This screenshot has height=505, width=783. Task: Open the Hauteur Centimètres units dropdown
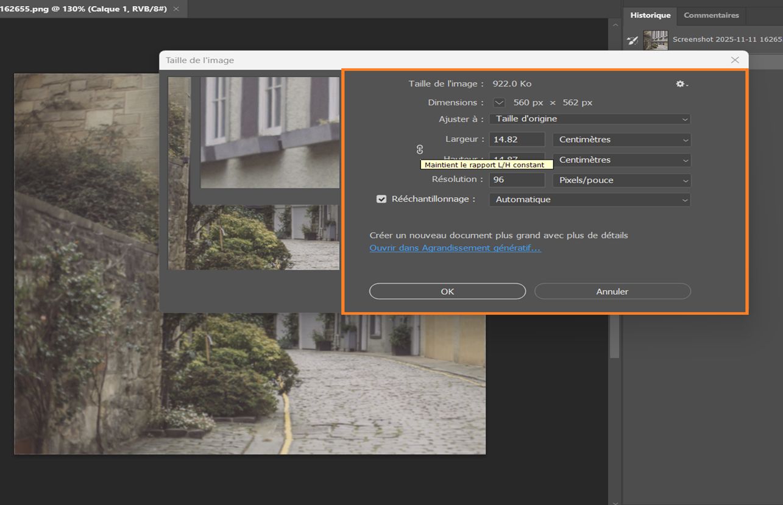click(622, 160)
